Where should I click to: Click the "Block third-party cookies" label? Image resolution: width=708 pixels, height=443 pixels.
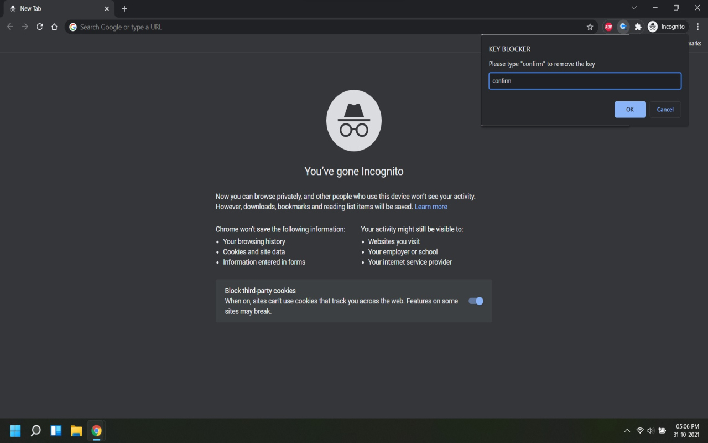(260, 291)
